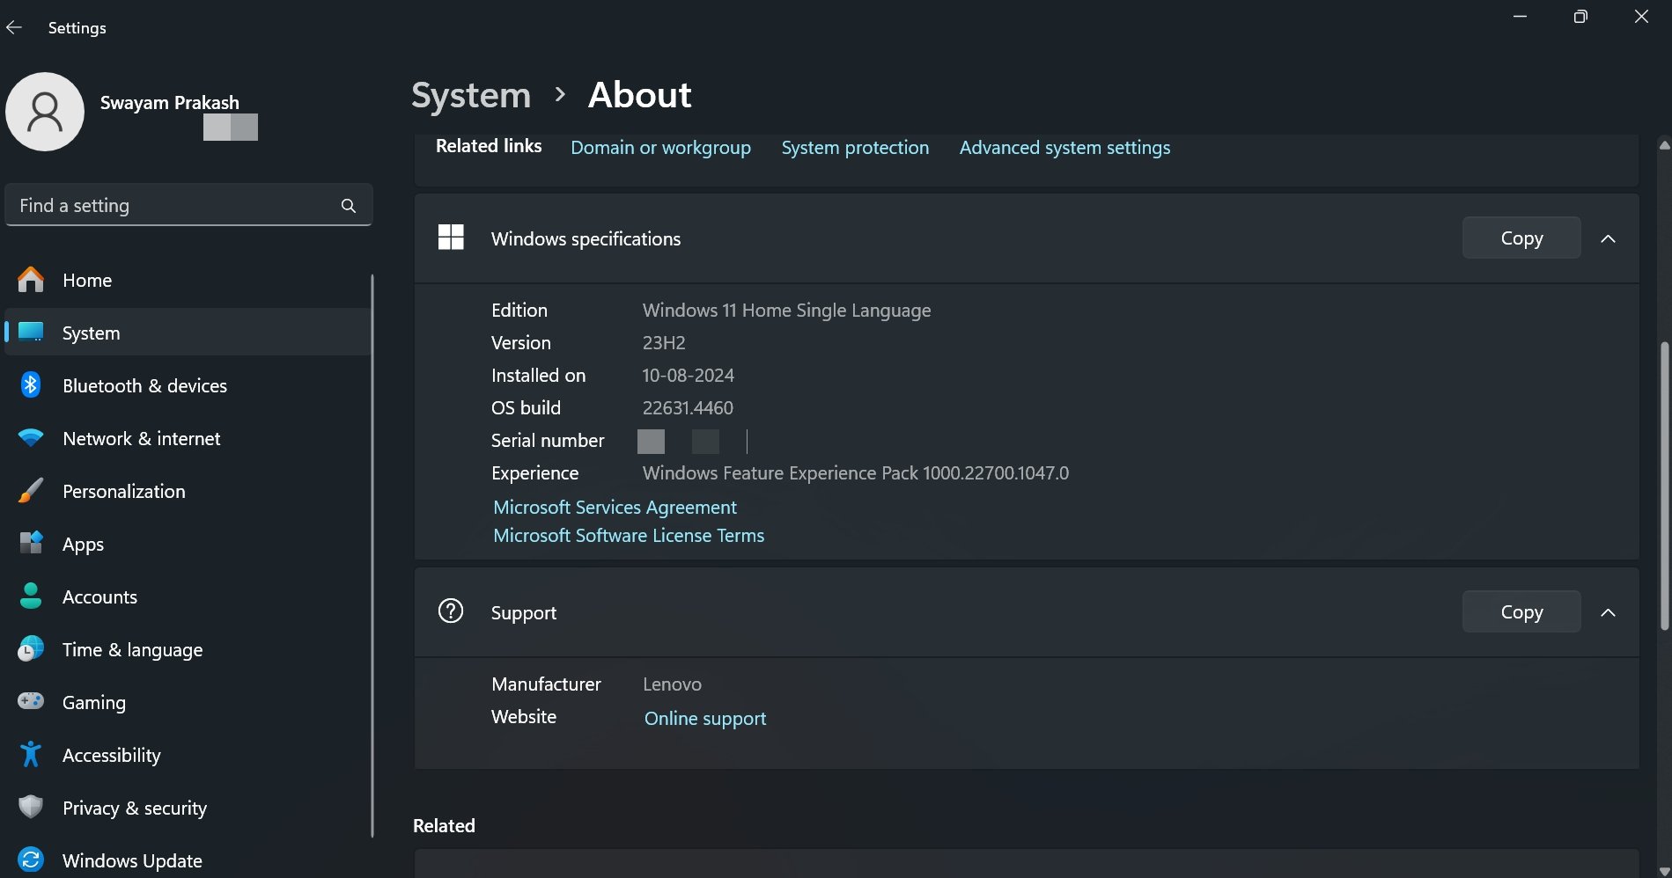Click the Windows Update sync icon
The image size is (1672, 878).
pos(31,860)
